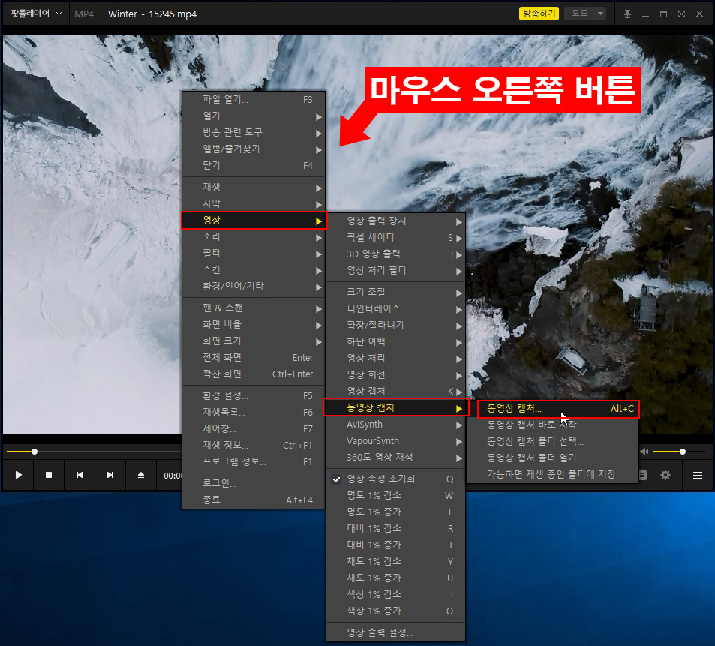715x646 pixels.
Task: Click the 방송하기 button
Action: (x=539, y=13)
